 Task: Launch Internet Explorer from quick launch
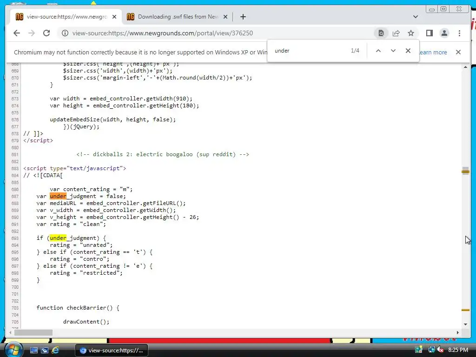(x=55, y=350)
